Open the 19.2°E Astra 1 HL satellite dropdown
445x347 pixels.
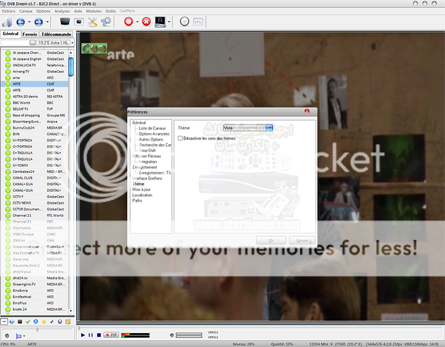tap(50, 42)
